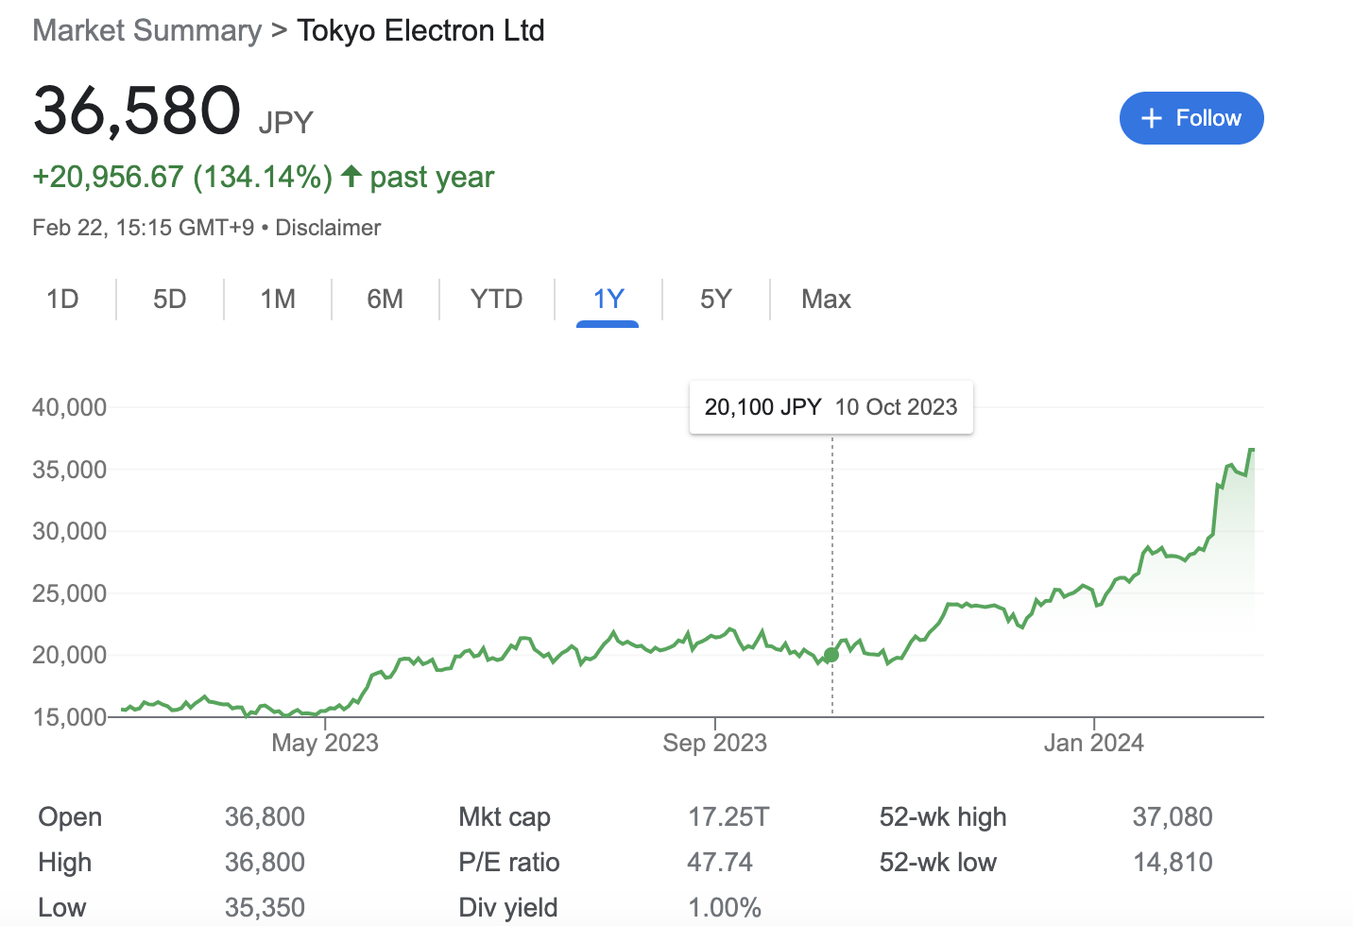Select the 5D chart range
The height and width of the screenshot is (926, 1353).
click(x=170, y=300)
